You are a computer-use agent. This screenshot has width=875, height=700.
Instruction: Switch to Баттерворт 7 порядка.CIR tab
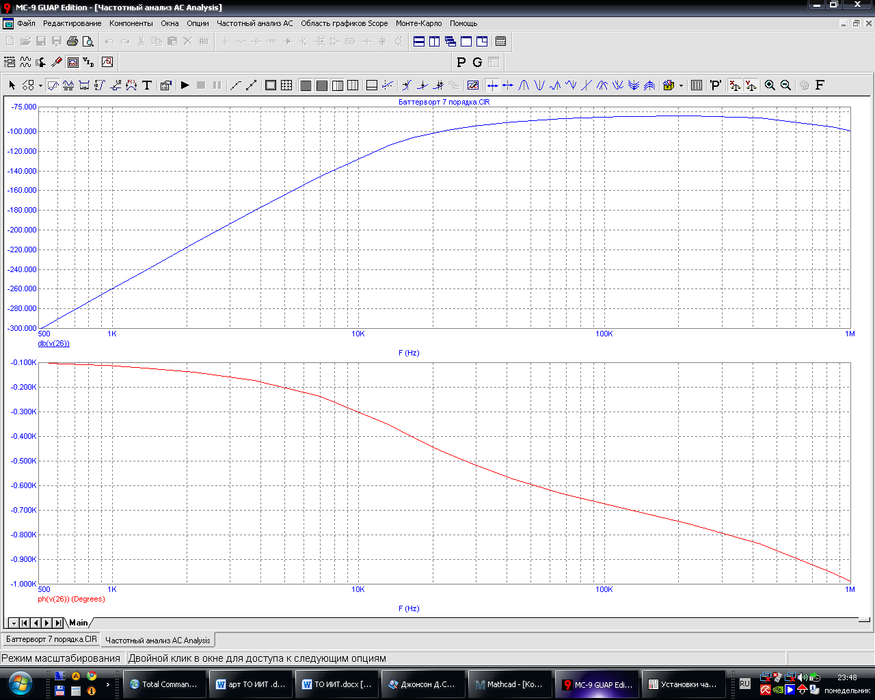(x=51, y=640)
